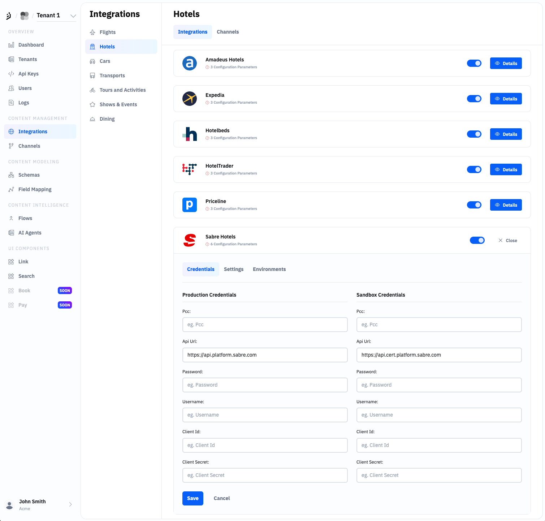Collapse Sabre Hotels panel with Close
545x521 pixels.
pyautogui.click(x=508, y=240)
